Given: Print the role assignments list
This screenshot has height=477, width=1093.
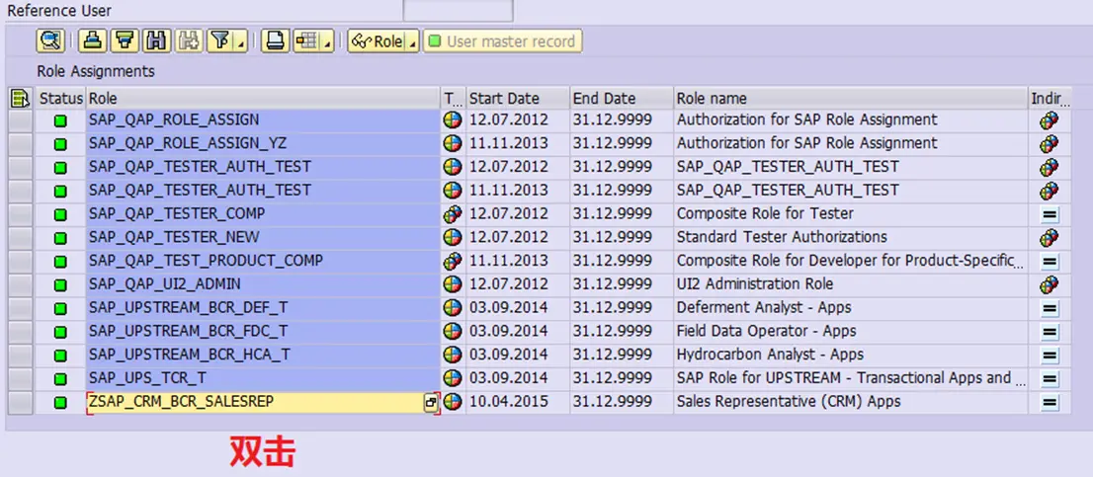Looking at the screenshot, I should pyautogui.click(x=276, y=41).
